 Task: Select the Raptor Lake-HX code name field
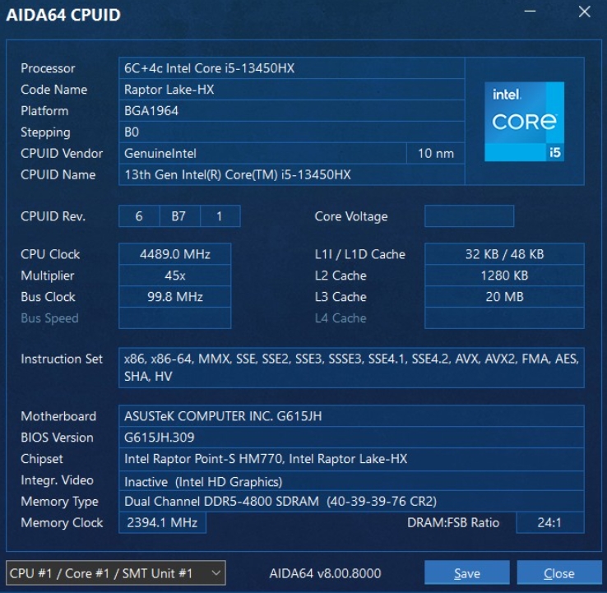(x=291, y=90)
